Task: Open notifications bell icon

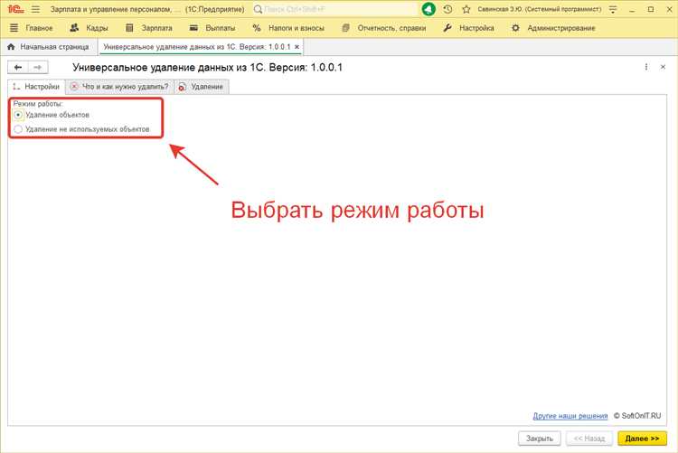Action: click(x=428, y=9)
